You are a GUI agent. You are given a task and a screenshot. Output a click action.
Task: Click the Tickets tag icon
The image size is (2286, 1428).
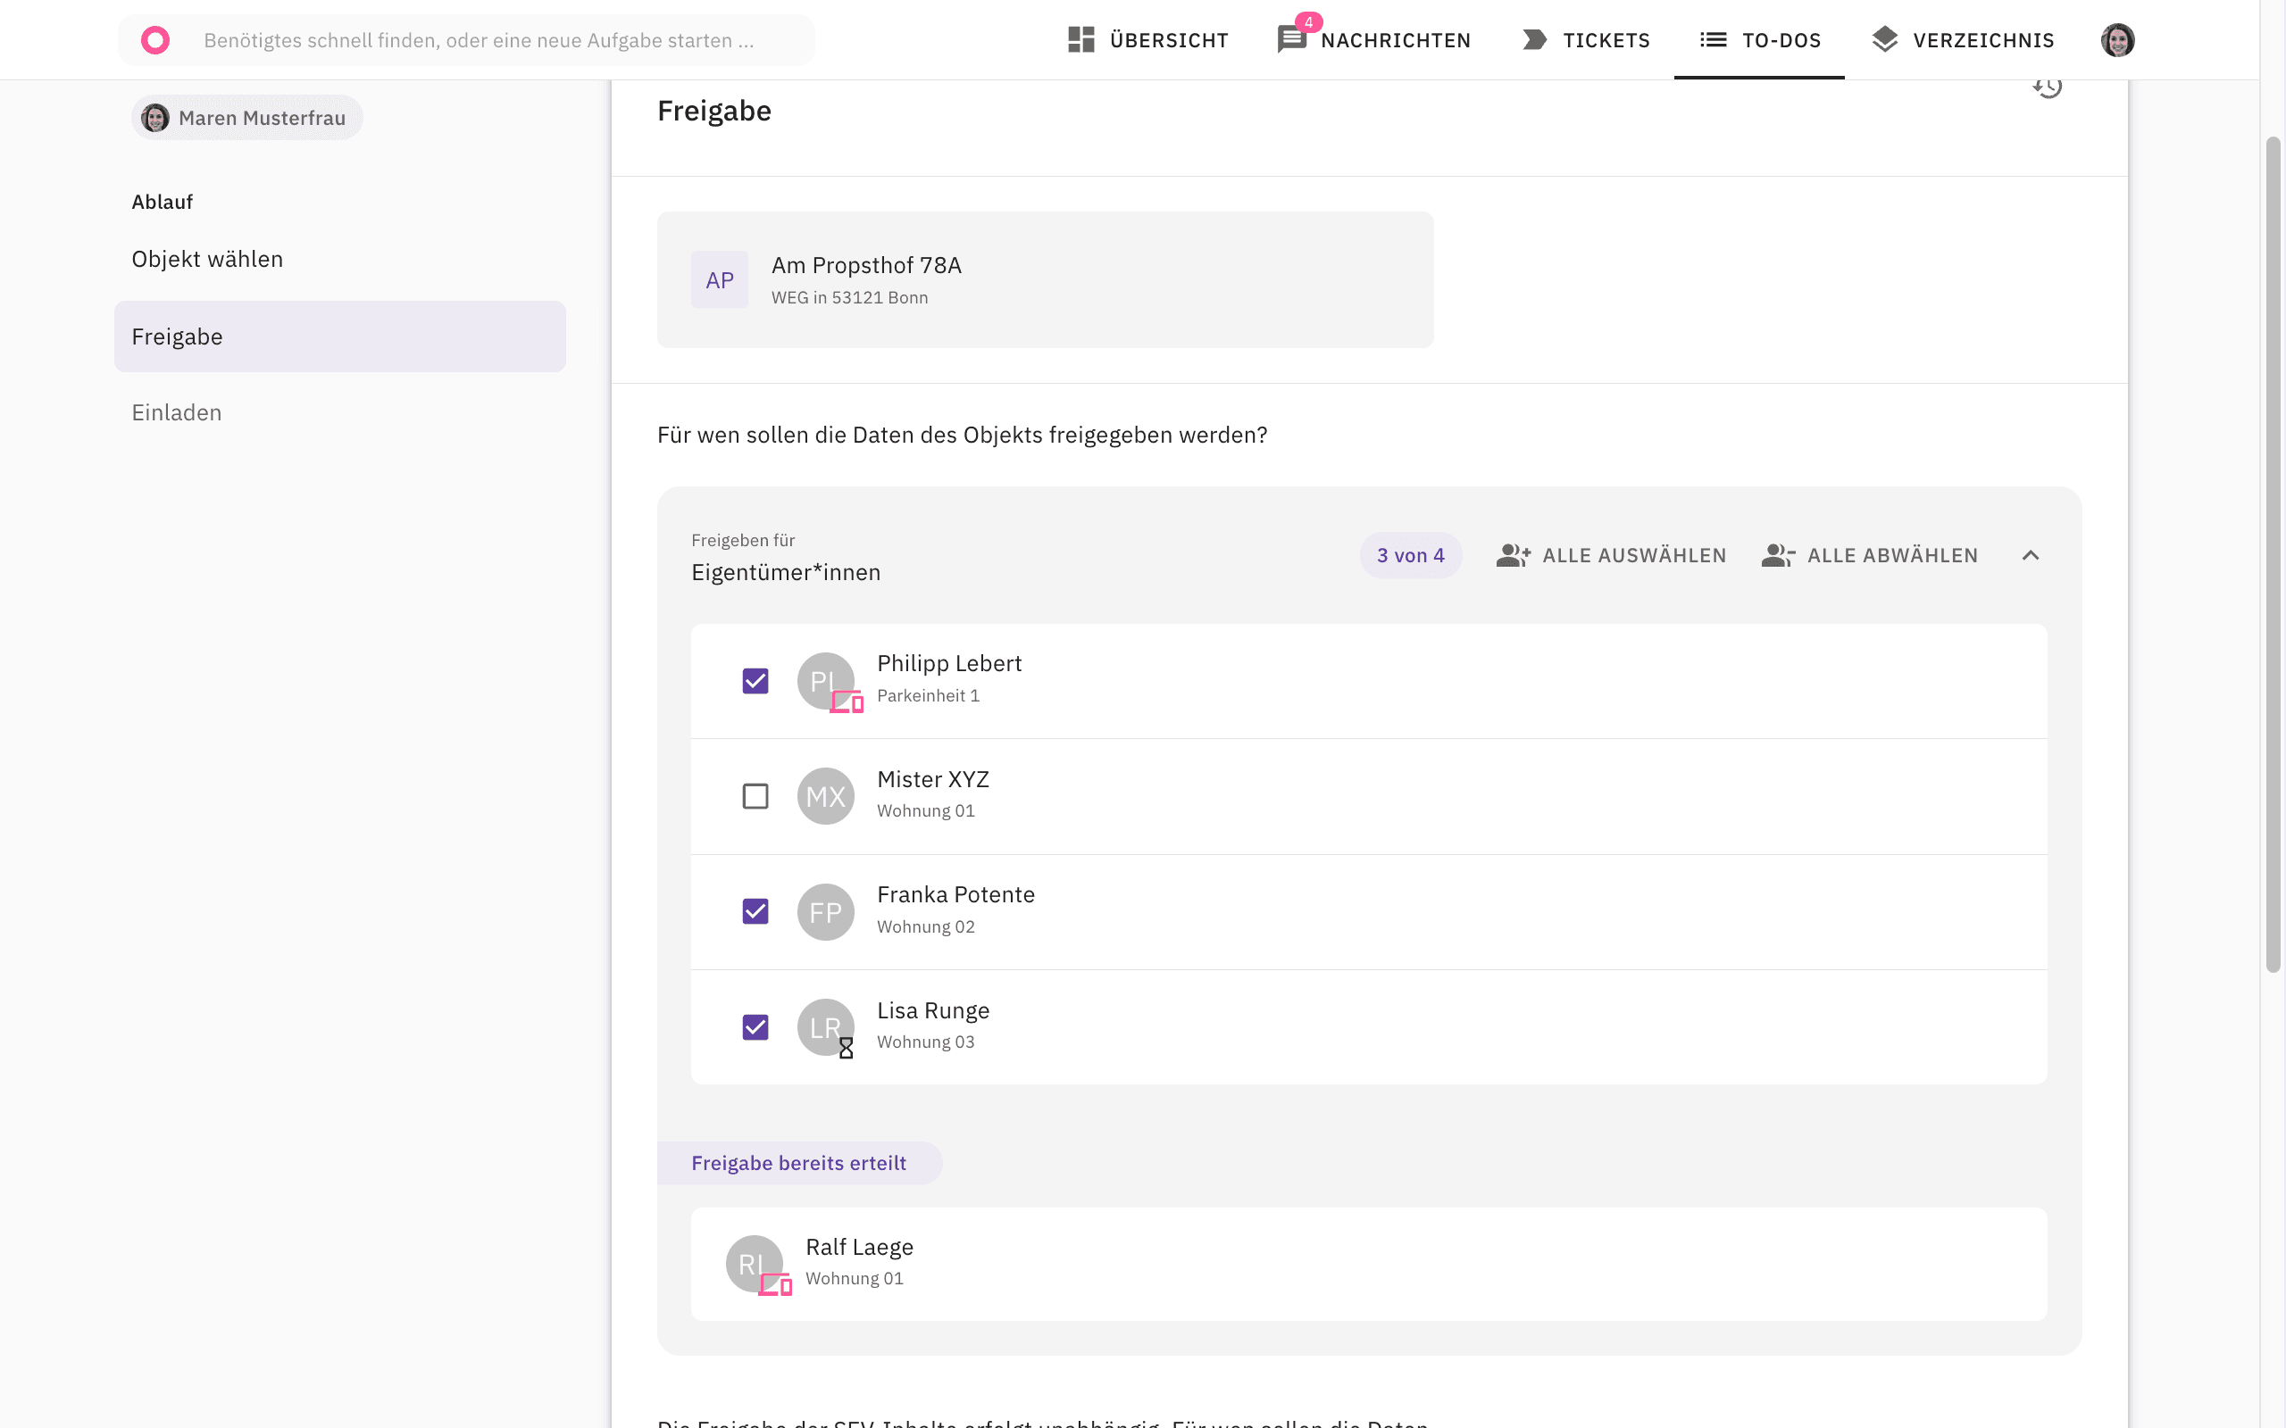[x=1535, y=39]
